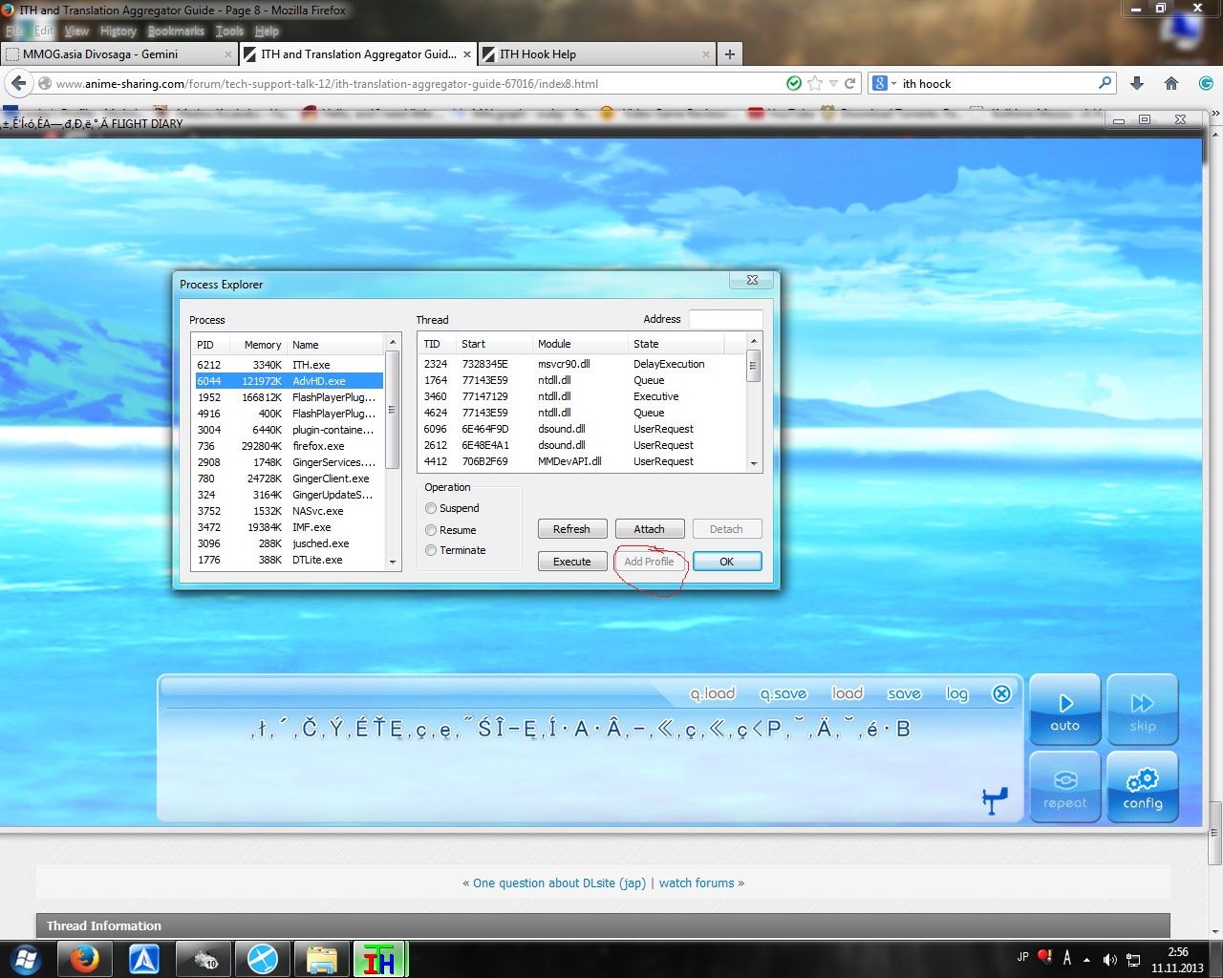This screenshot has width=1223, height=978.
Task: Open Firefox View menu
Action: coord(76,31)
